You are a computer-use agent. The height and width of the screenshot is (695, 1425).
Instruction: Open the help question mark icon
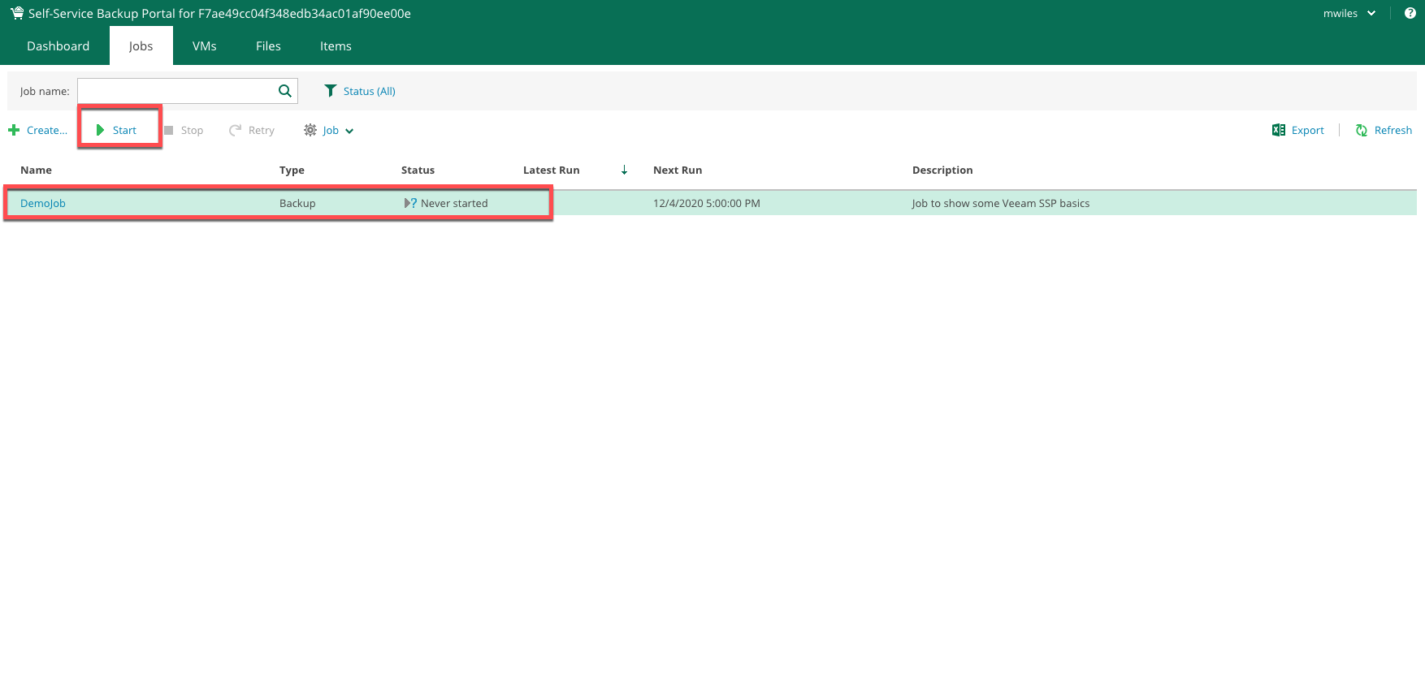(x=1410, y=13)
